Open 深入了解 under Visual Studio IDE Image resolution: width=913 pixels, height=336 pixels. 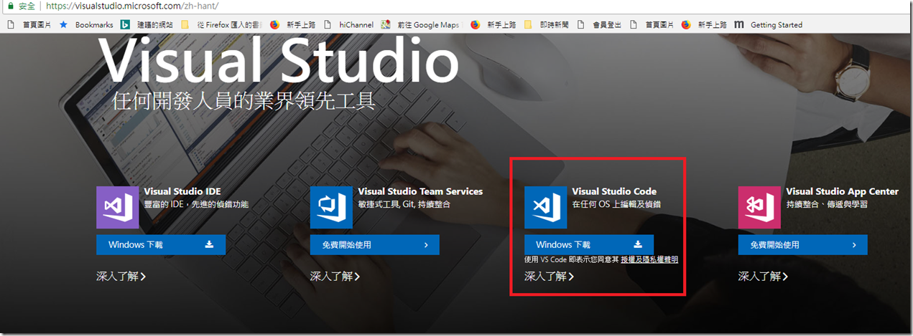[x=121, y=276]
